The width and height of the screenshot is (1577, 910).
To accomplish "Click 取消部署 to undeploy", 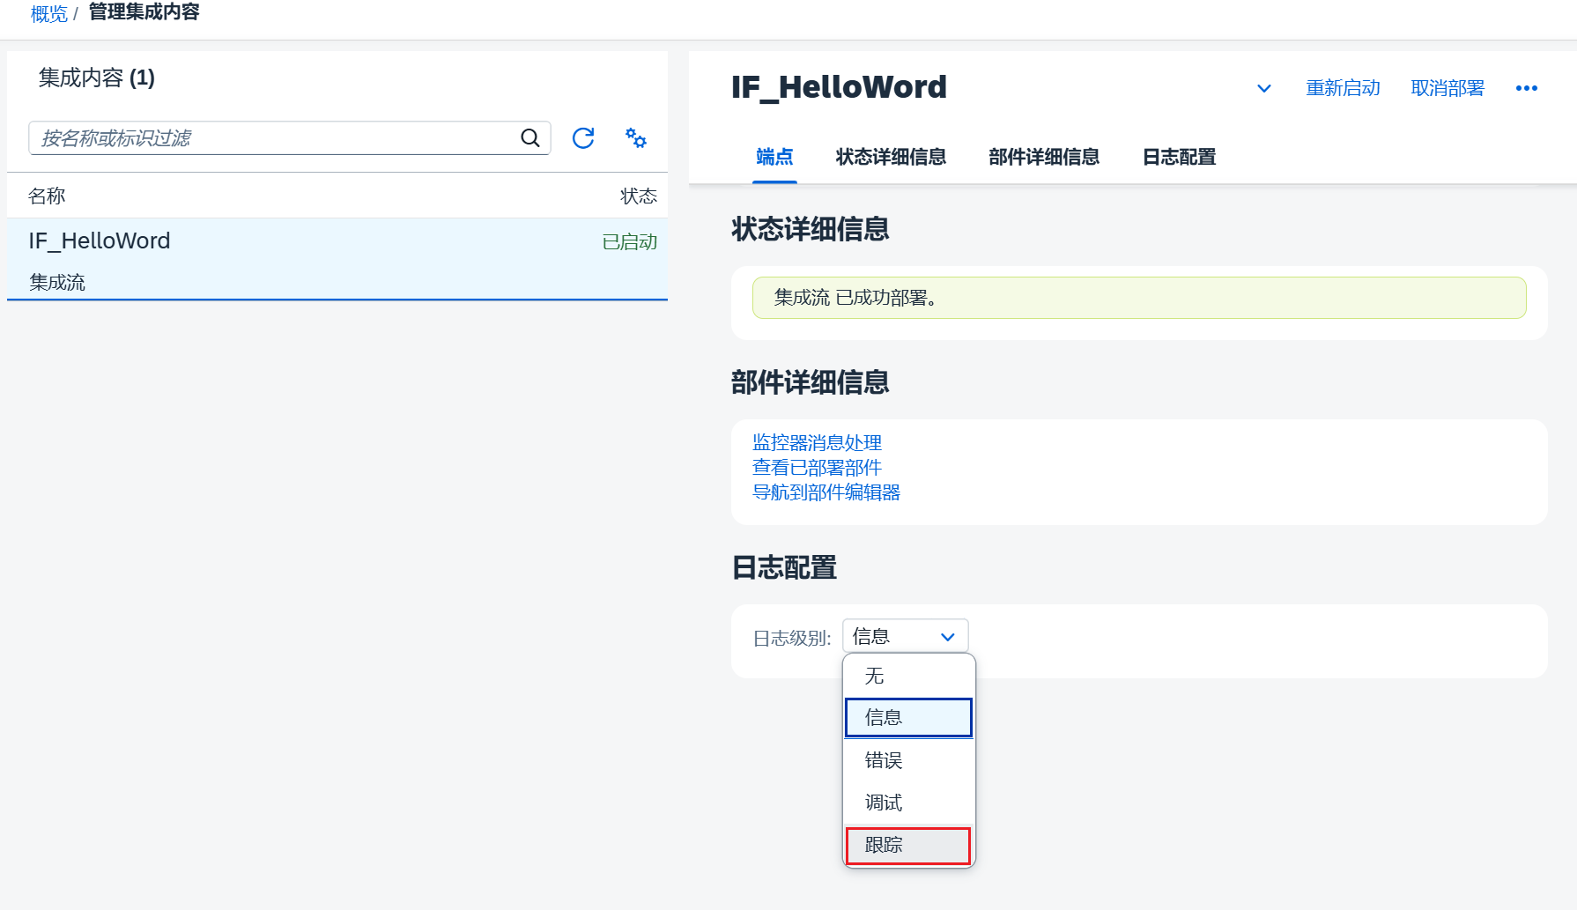I will point(1447,88).
